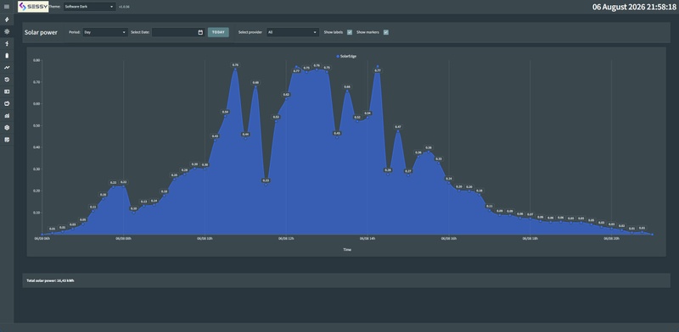
Task: Open the settings gear sidebar icon
Action: click(x=7, y=128)
